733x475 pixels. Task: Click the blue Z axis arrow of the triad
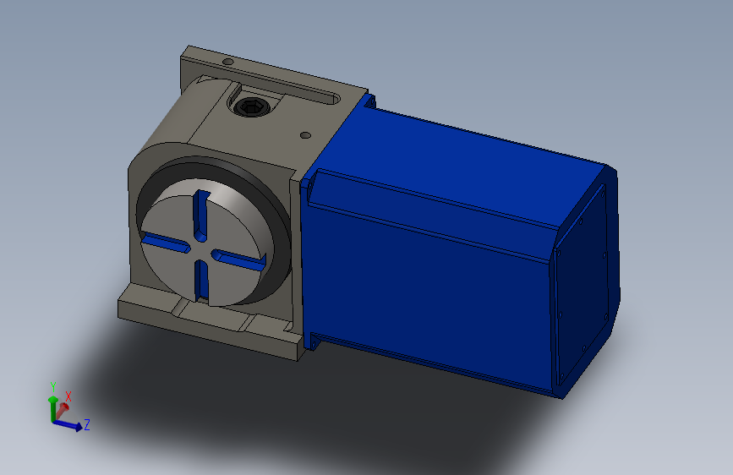click(x=68, y=425)
